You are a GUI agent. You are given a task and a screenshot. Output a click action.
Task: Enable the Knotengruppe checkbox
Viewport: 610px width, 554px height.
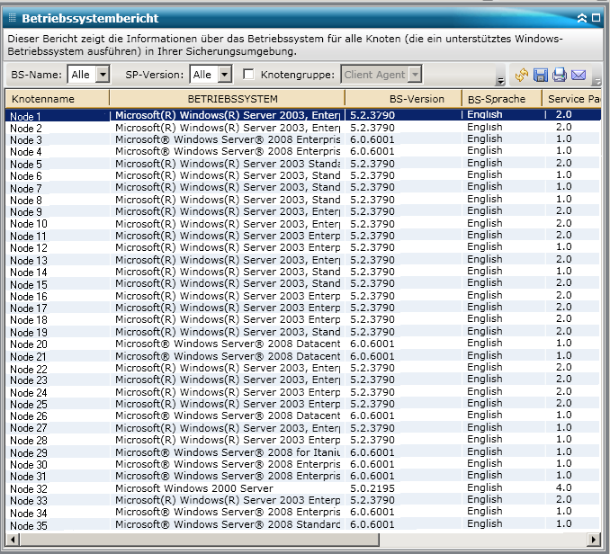(249, 75)
